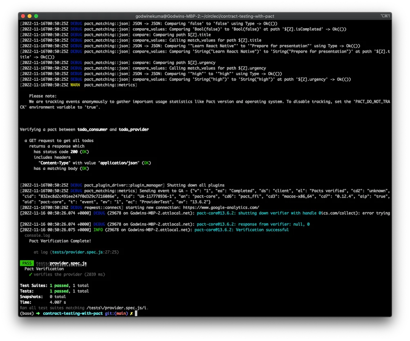
Task: Click the yellow ✗ dirty-status marker in prompt
Action: tap(131, 313)
